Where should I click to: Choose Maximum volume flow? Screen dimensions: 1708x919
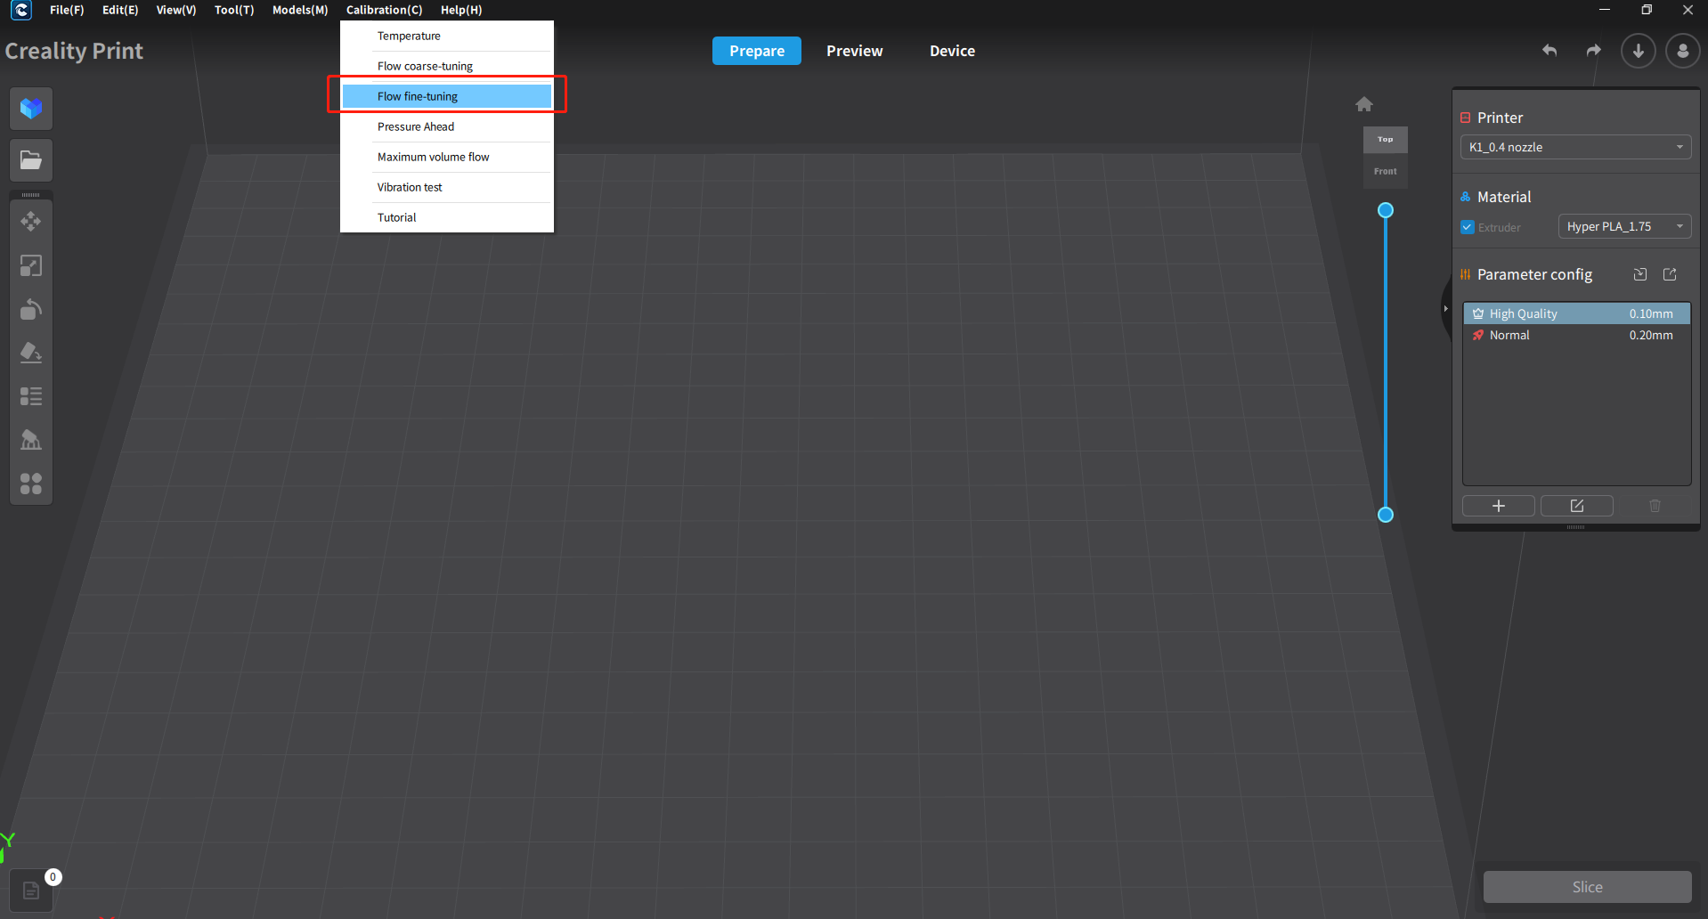[447, 157]
